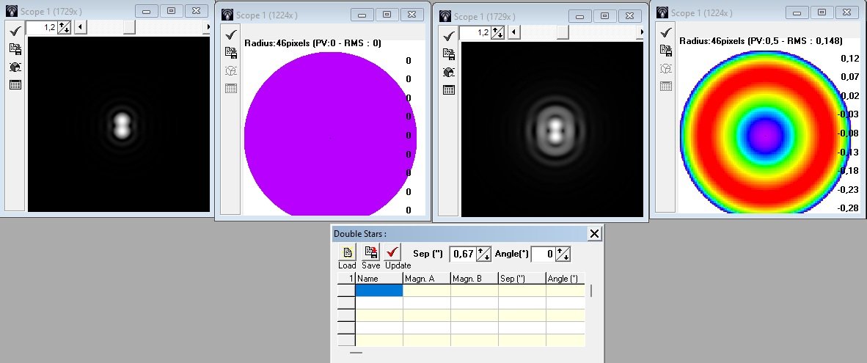Click the 3D view icon in rainbow wavefront window
Screen dimensions: 867x363
click(666, 68)
